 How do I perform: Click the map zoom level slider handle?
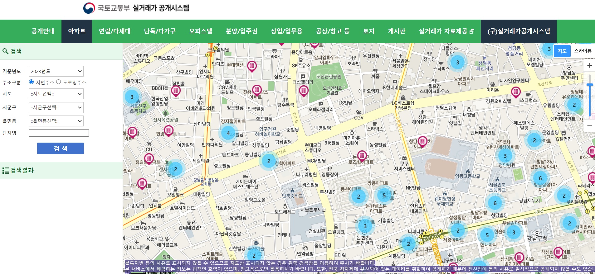[x=589, y=85]
